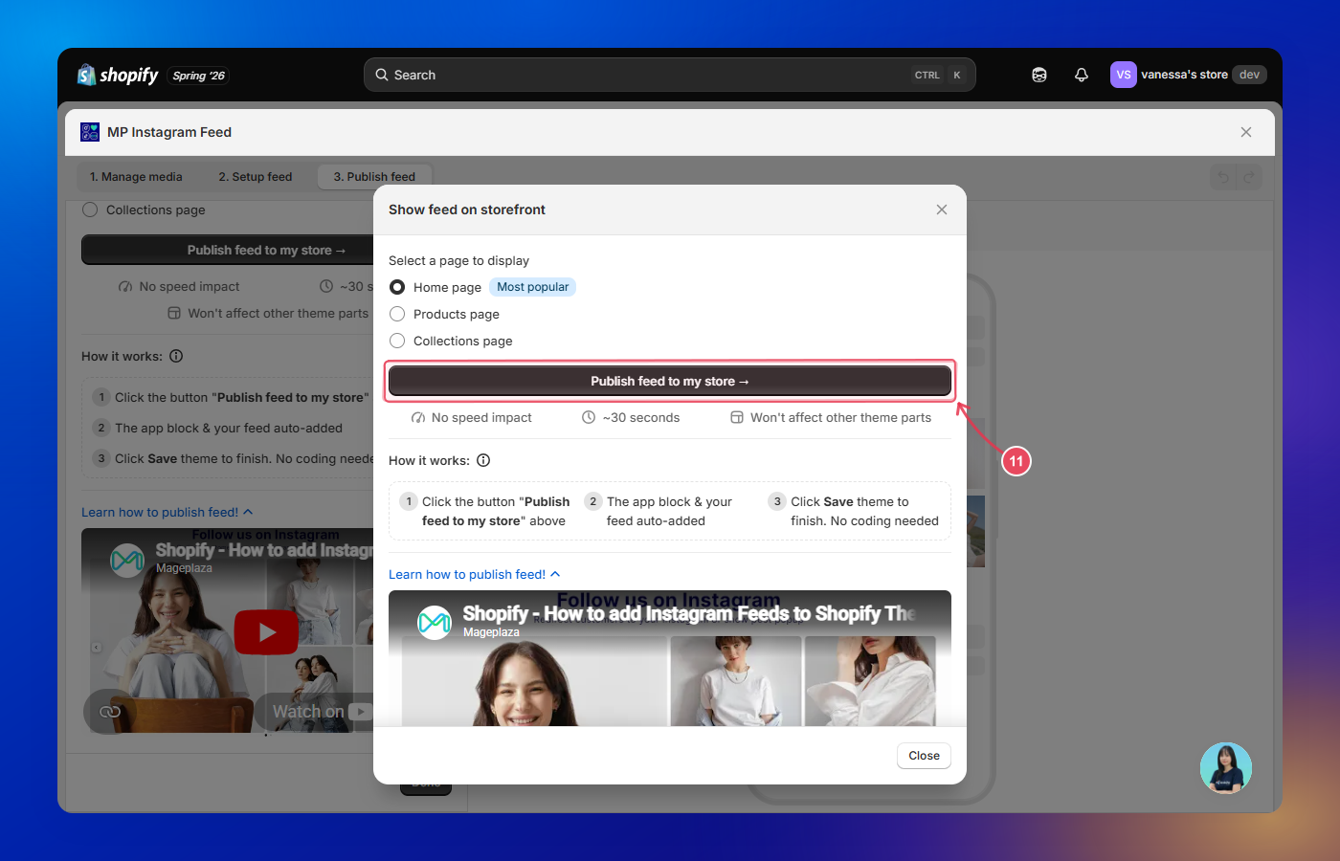The image size is (1340, 861).
Task: Choose Collections page radio in the dialog
Action: click(397, 341)
